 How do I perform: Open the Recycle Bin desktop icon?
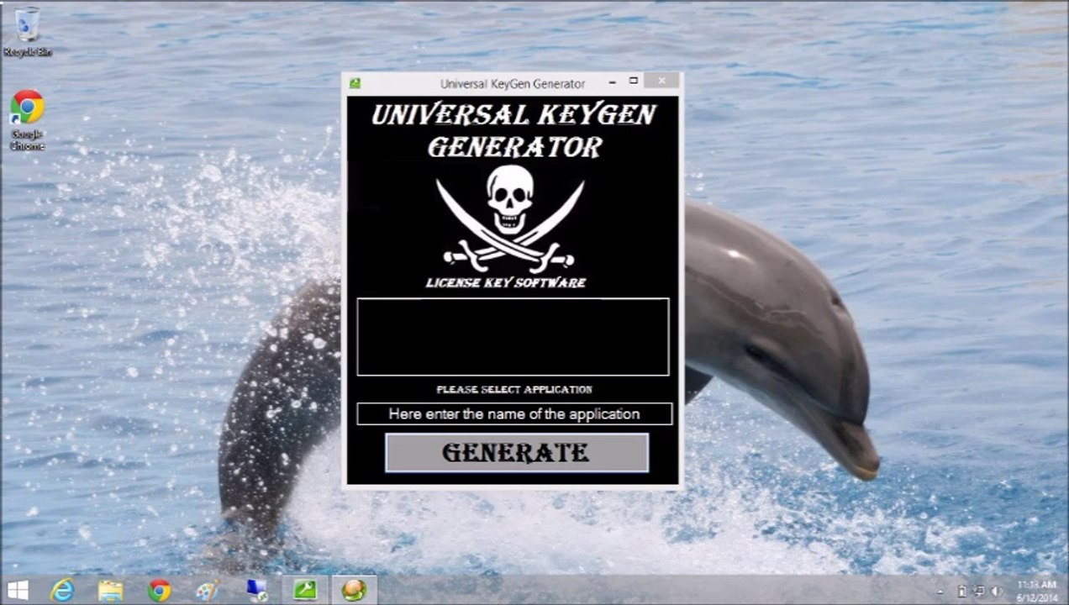click(x=27, y=33)
